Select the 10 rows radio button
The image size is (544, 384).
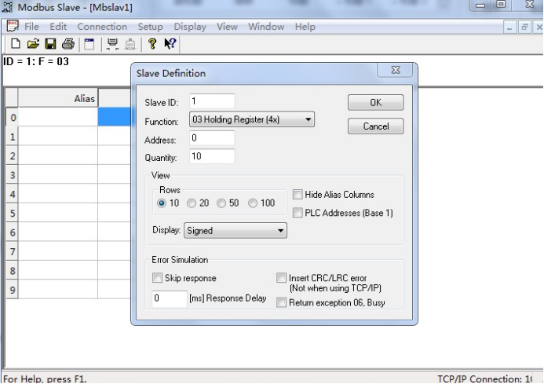click(x=162, y=203)
